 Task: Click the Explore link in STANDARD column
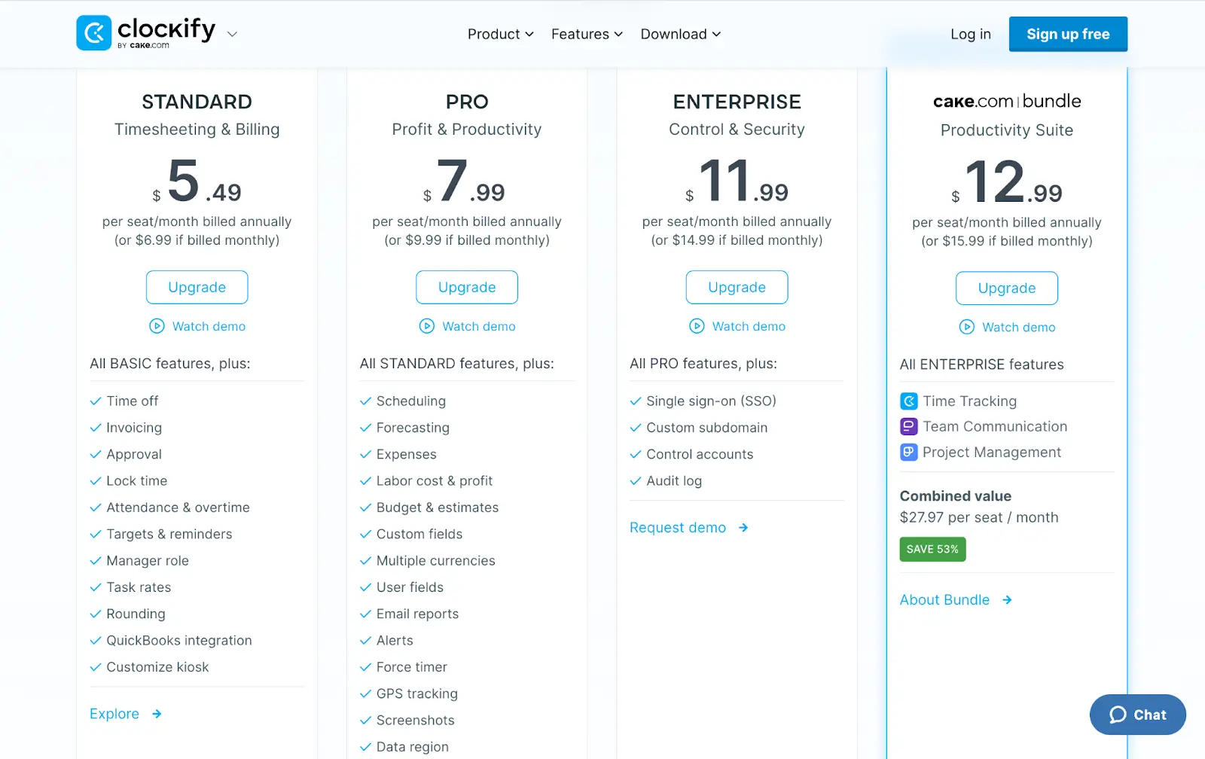click(x=114, y=714)
